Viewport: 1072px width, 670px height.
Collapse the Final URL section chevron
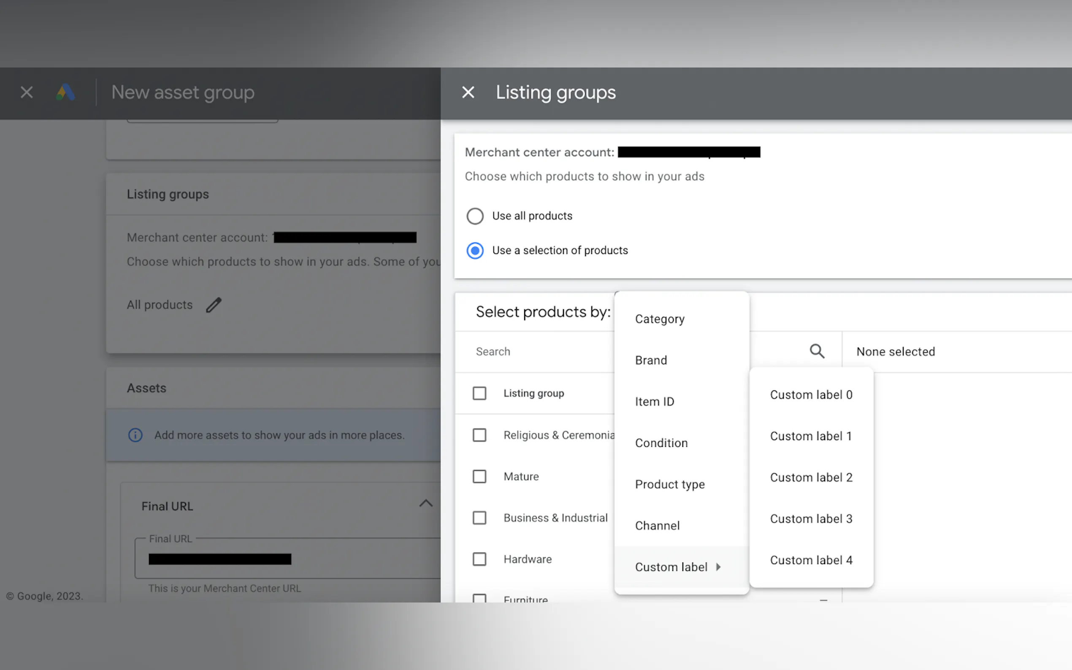tap(425, 503)
